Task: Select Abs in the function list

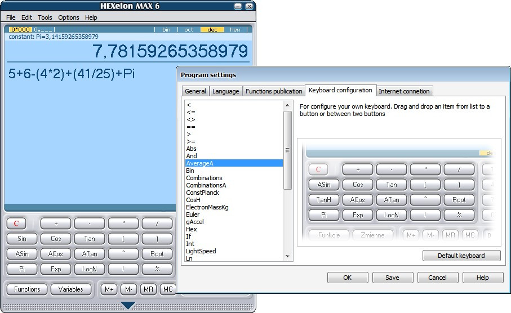Action: 234,149
